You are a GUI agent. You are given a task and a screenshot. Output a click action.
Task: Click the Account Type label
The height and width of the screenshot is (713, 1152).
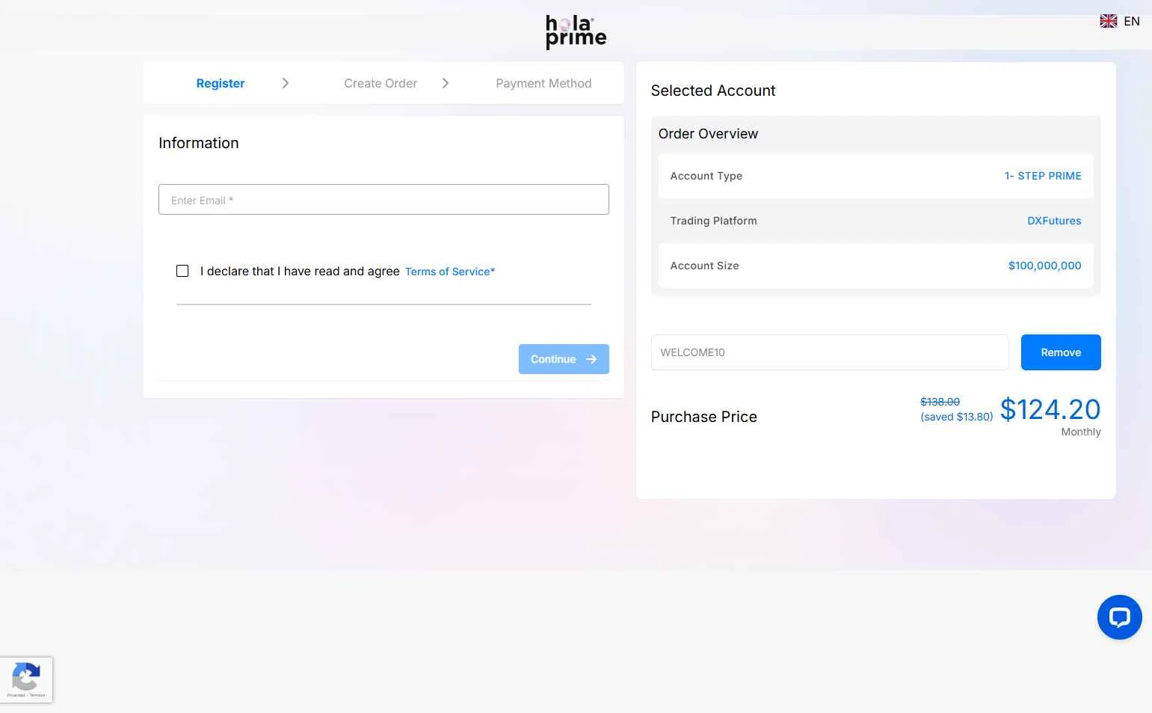[x=706, y=176]
